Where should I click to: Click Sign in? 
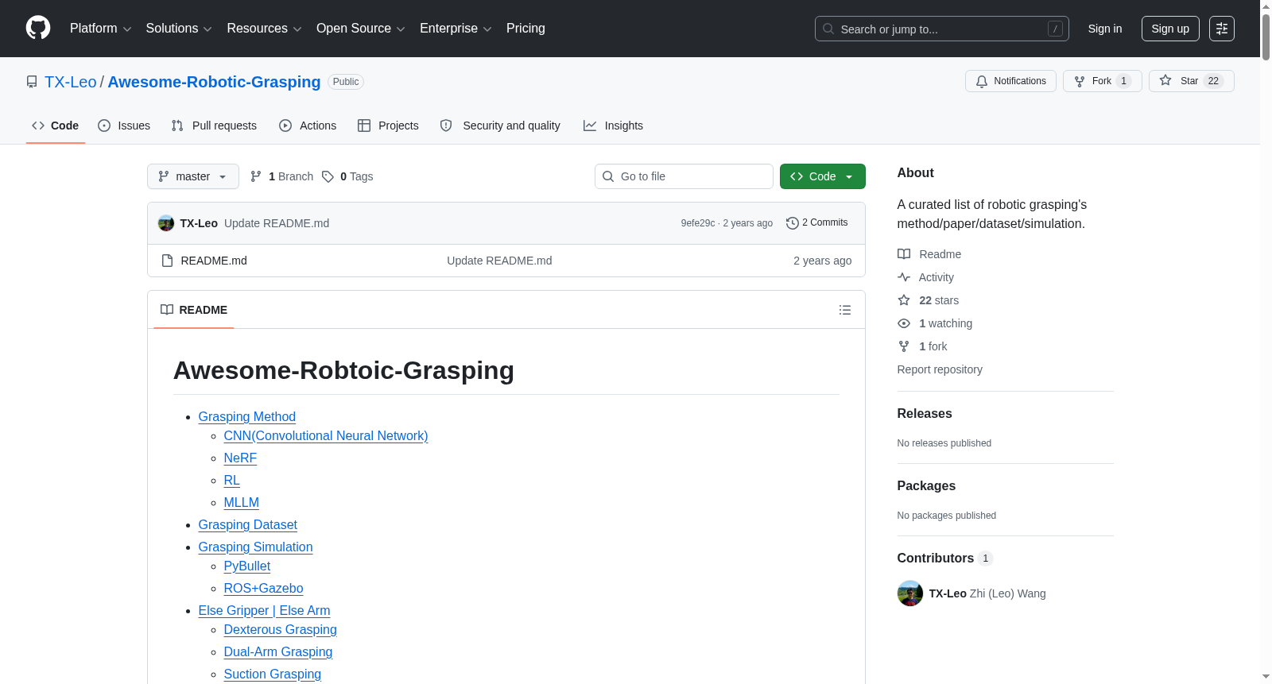tap(1105, 29)
